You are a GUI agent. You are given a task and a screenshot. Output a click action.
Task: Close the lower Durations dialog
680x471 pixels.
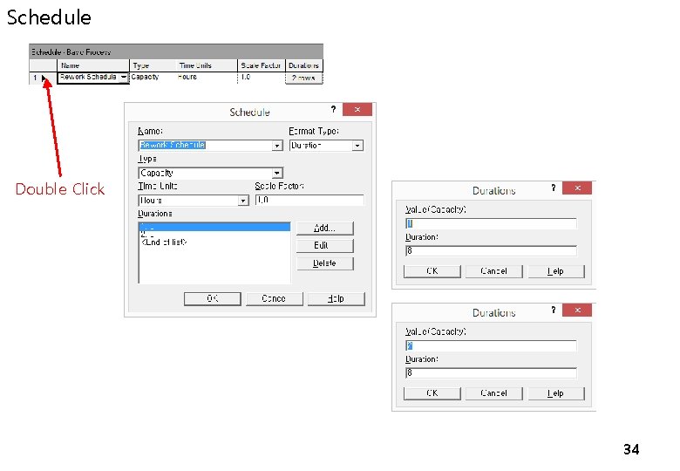pyautogui.click(x=577, y=310)
